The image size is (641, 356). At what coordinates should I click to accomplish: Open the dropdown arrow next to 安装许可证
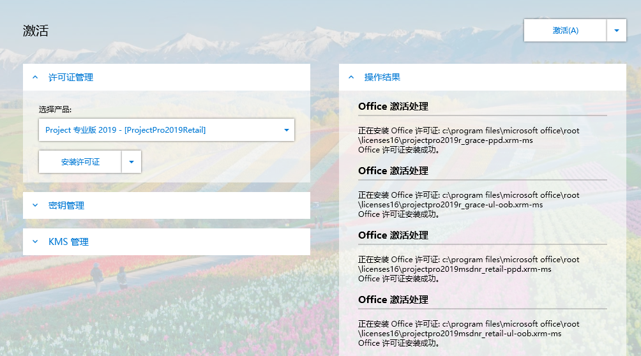[132, 162]
